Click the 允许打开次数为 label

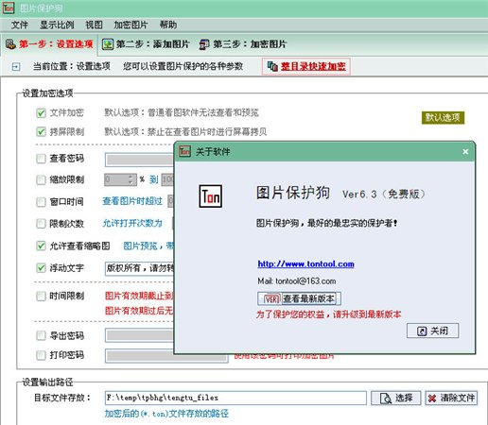point(132,223)
